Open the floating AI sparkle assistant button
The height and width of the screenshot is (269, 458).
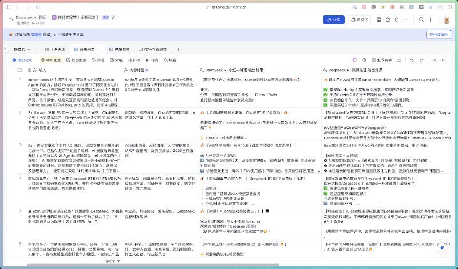click(442, 248)
